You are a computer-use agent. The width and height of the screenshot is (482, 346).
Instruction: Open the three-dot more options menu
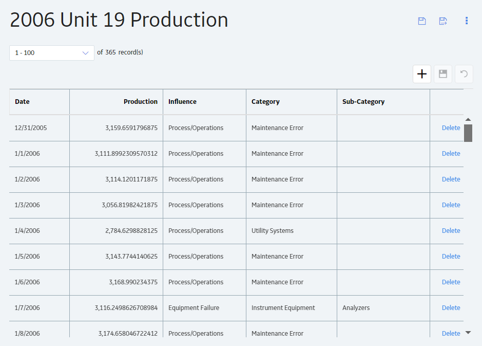467,21
